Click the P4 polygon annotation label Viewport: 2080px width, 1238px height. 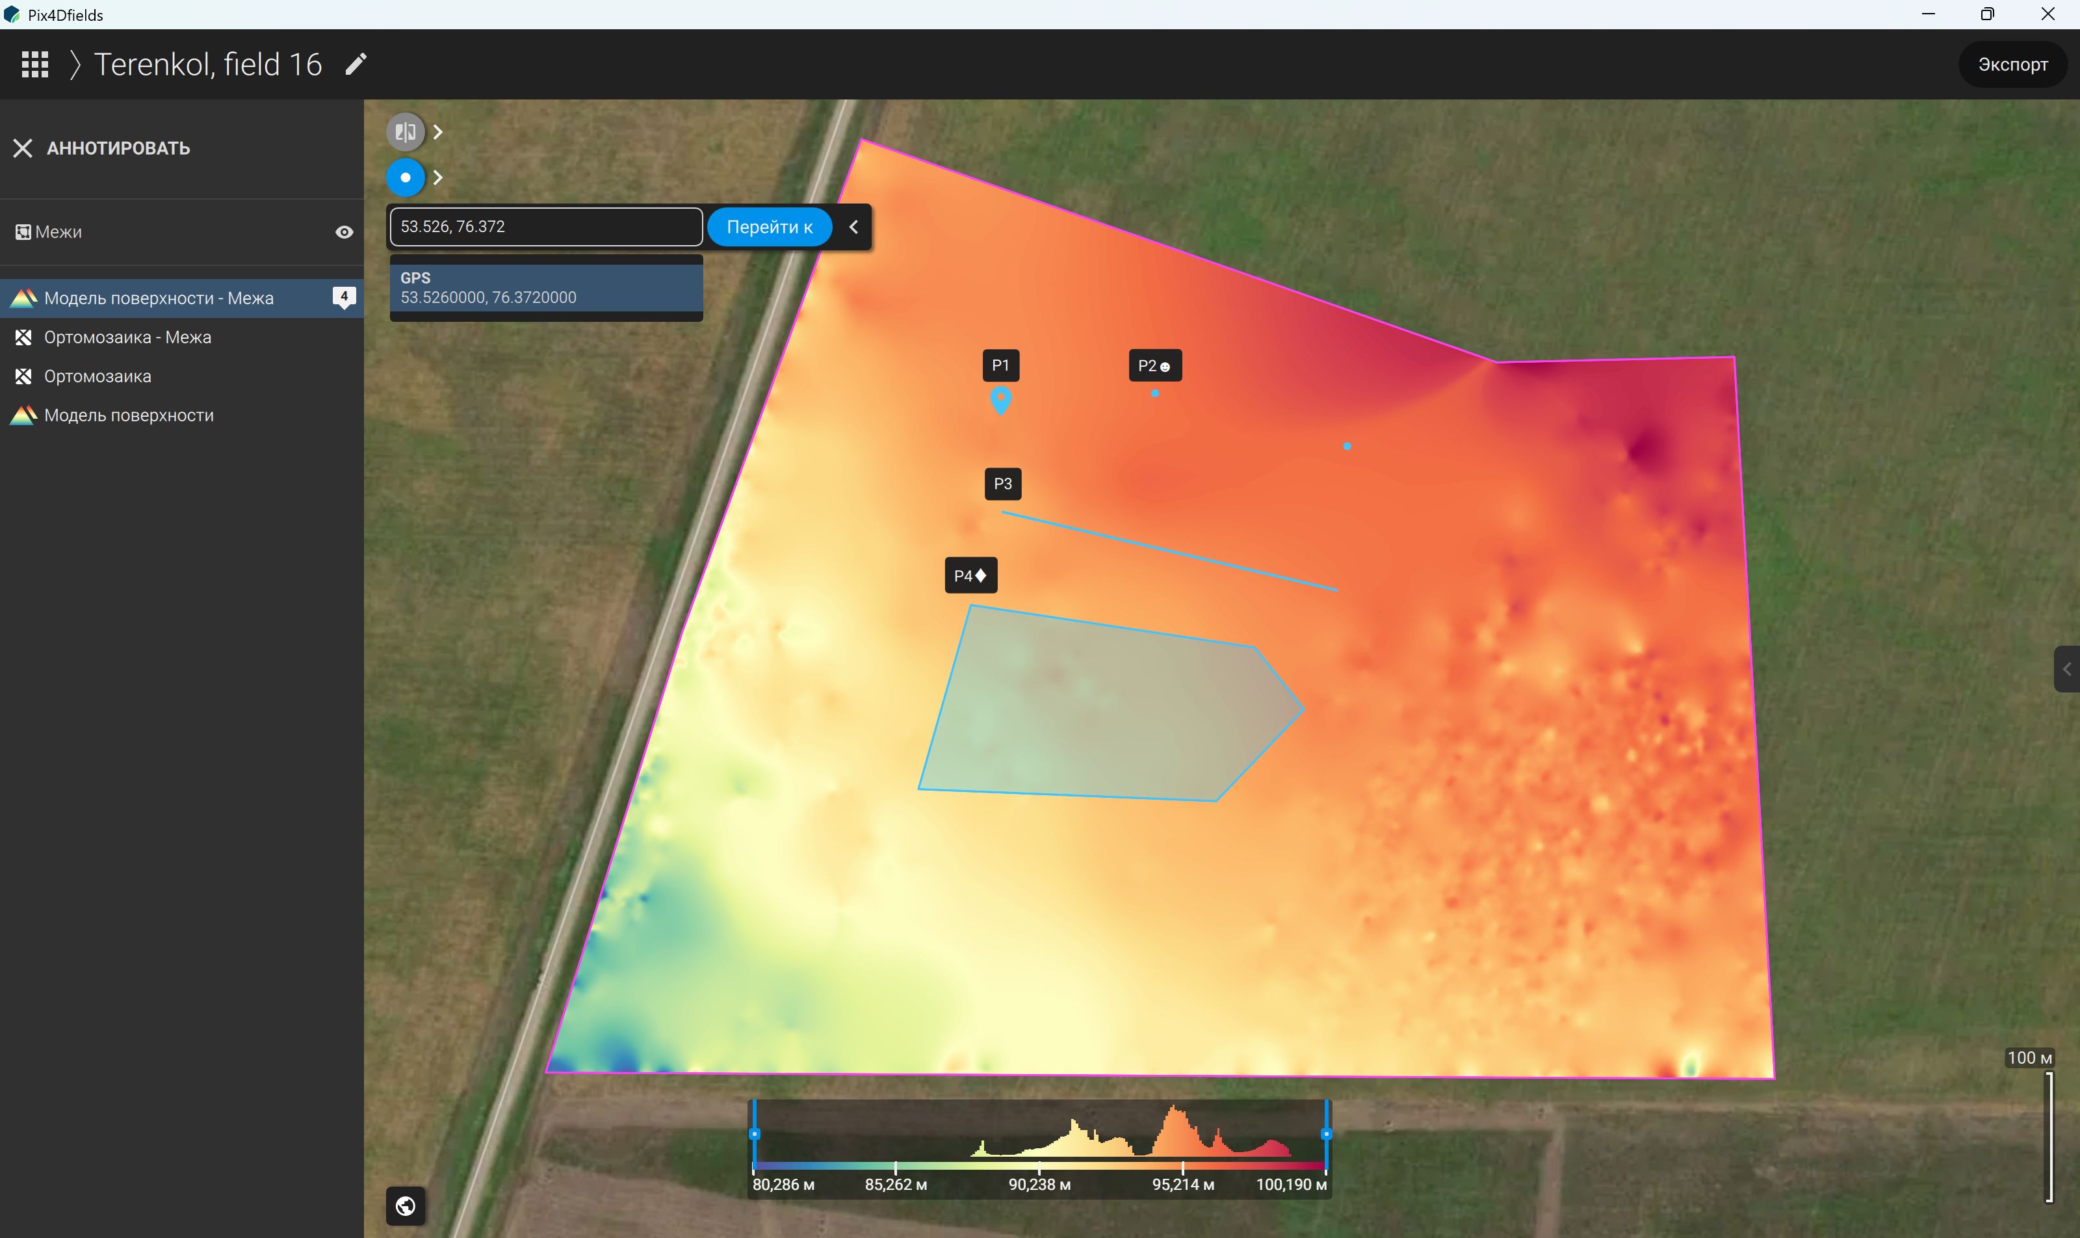[971, 575]
